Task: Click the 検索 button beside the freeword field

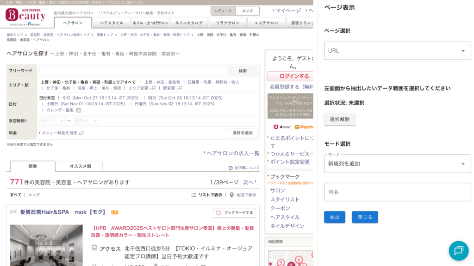Action: [x=243, y=71]
